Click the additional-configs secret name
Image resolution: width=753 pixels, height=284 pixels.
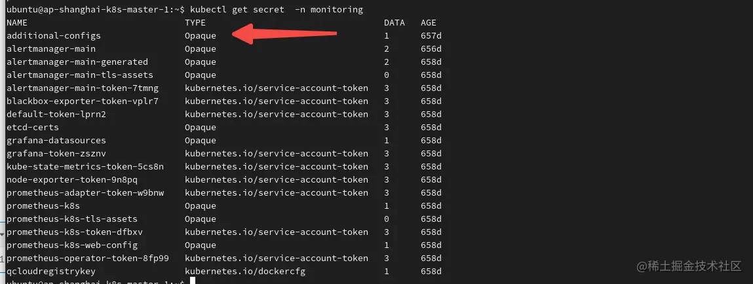click(54, 36)
